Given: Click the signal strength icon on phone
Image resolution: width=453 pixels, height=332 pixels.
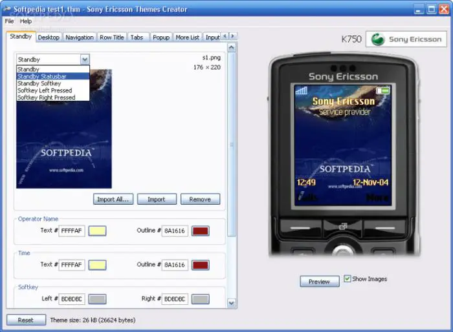Looking at the screenshot, I should click(301, 90).
